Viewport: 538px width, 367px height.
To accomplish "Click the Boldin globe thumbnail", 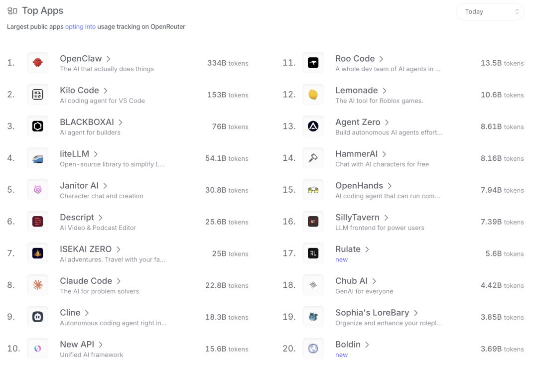I will point(313,349).
